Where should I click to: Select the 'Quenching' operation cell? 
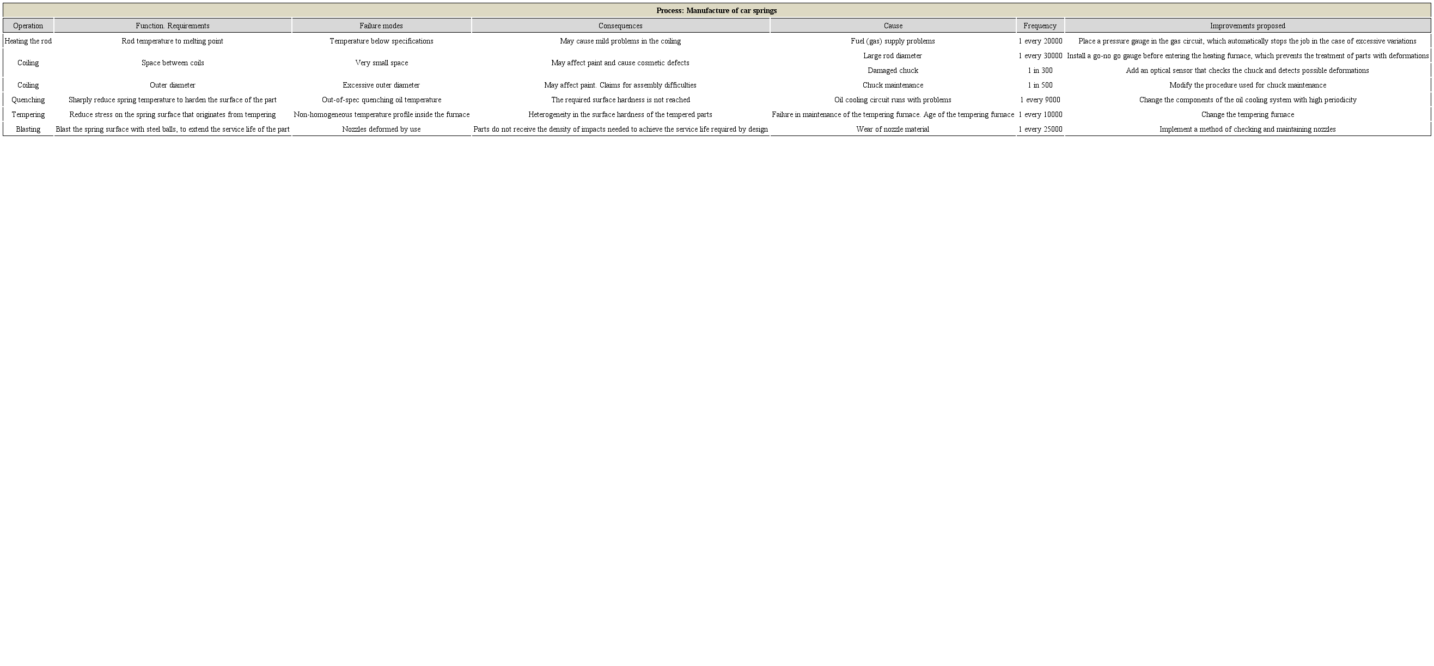tap(28, 100)
